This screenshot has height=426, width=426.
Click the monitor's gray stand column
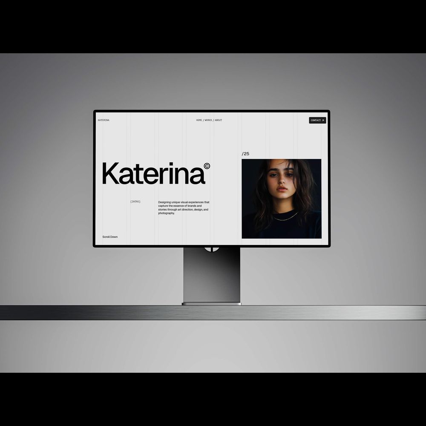pyautogui.click(x=212, y=277)
